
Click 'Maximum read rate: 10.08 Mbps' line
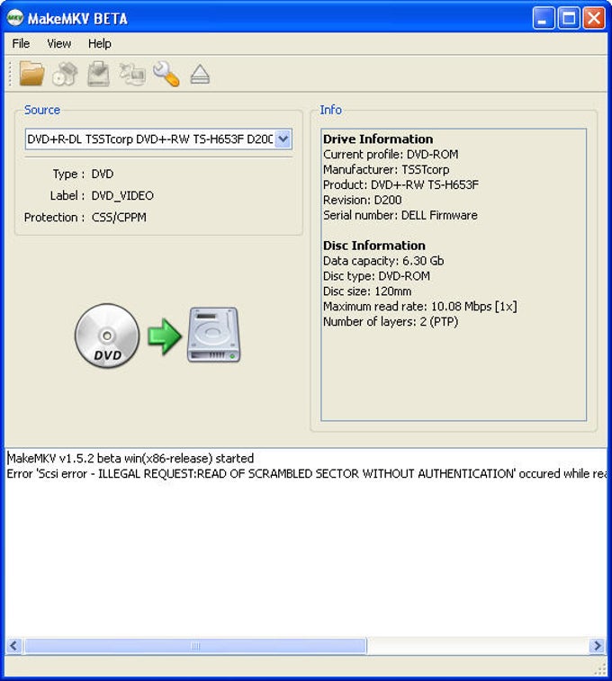point(420,306)
